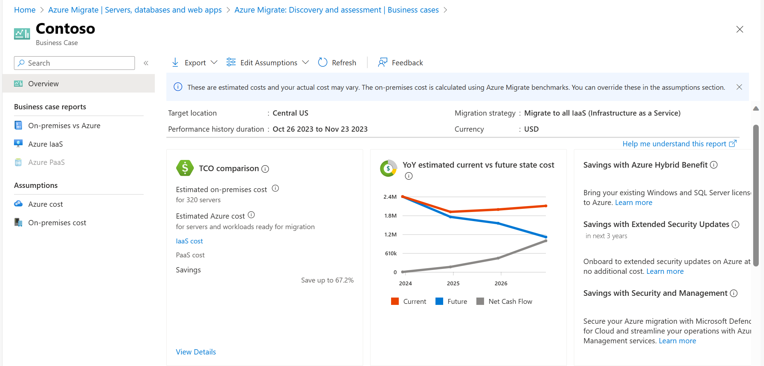Click Learn more under Security and Management
764x366 pixels.
click(677, 341)
